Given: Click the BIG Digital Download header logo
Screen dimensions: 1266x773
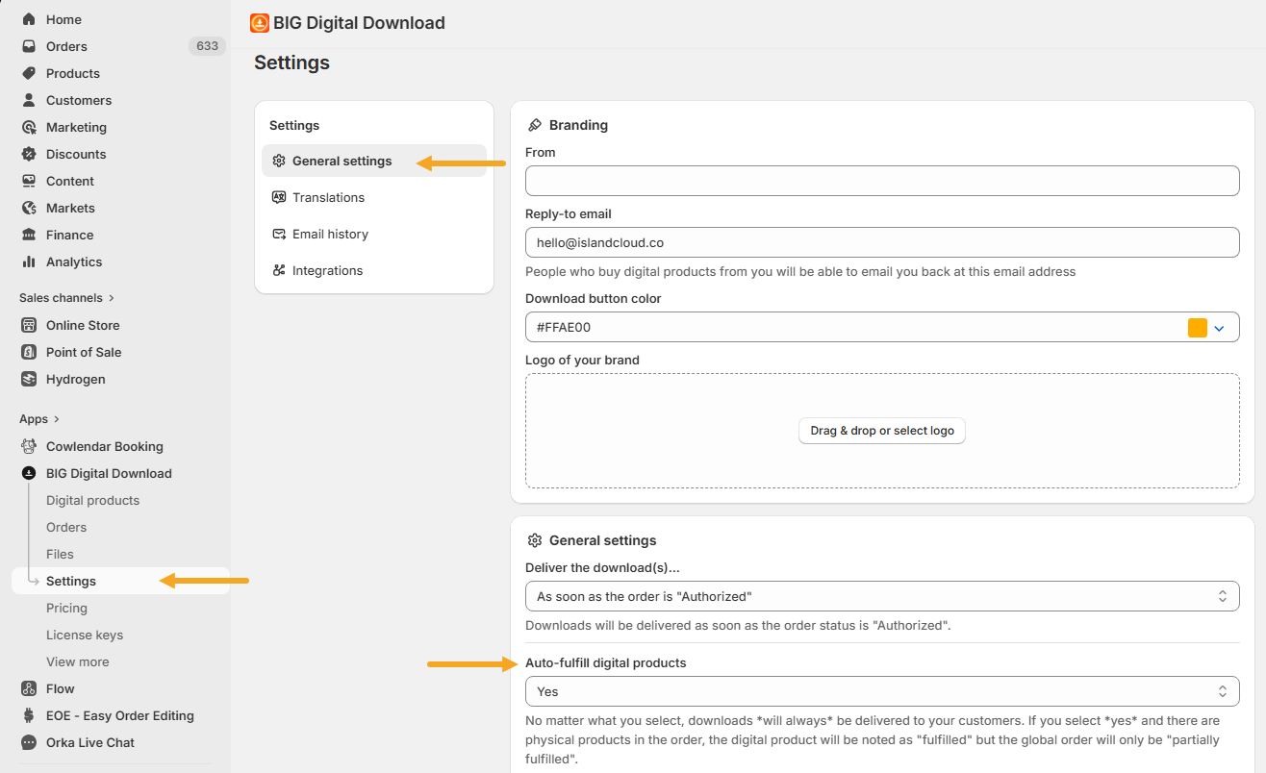Looking at the screenshot, I should [260, 23].
